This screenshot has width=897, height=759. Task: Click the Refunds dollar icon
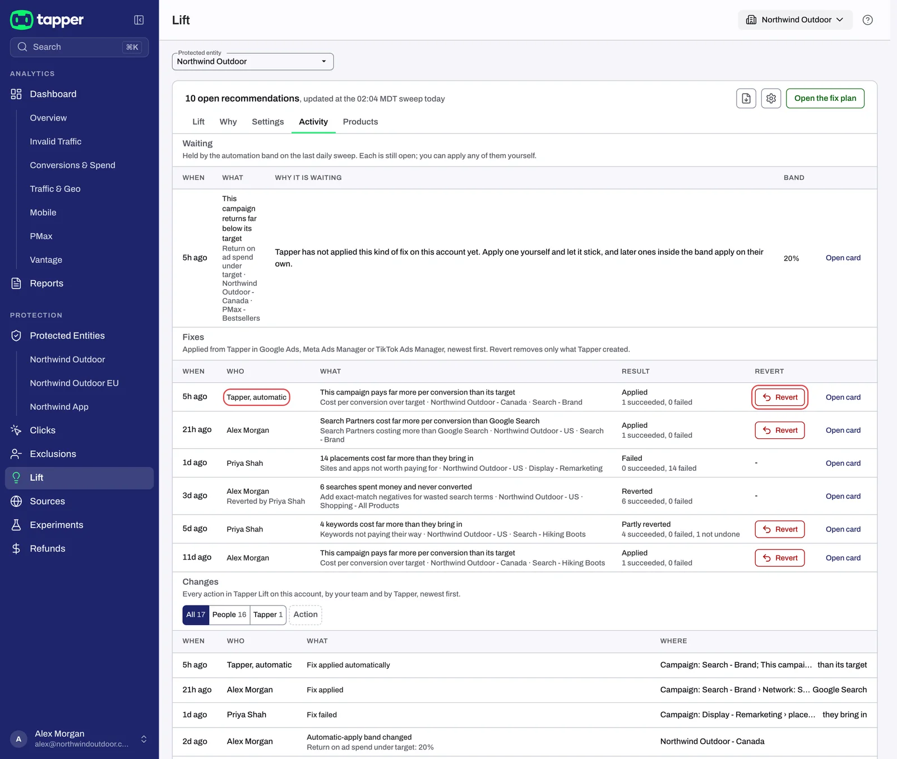tap(16, 549)
